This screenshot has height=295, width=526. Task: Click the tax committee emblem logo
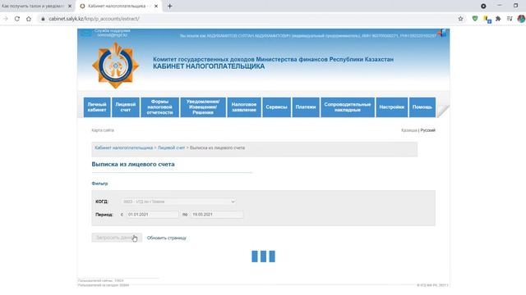[115, 66]
